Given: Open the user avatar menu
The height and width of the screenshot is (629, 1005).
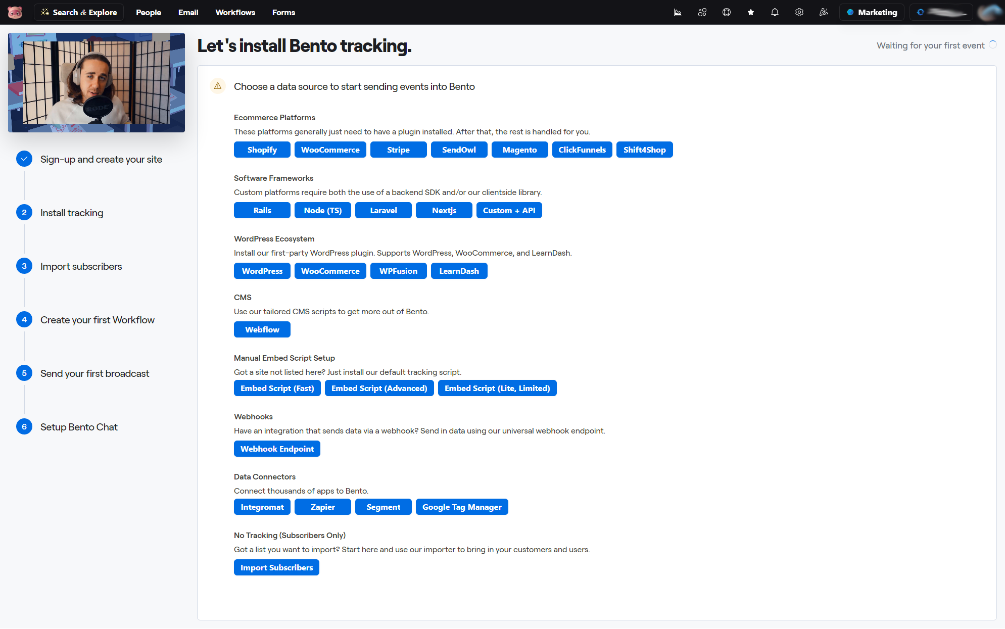Looking at the screenshot, I should pos(989,12).
